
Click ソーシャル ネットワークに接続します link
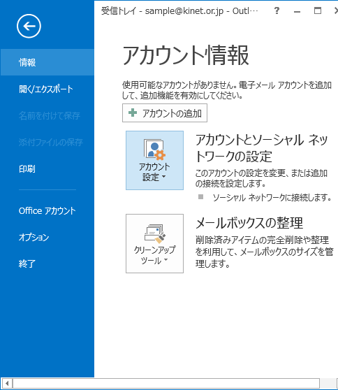pos(272,198)
